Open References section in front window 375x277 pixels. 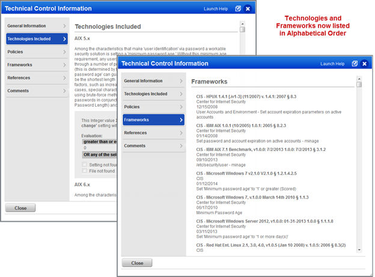coord(153,133)
